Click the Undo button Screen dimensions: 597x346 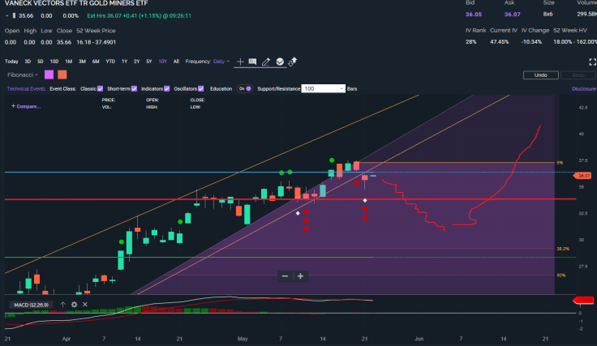point(541,75)
